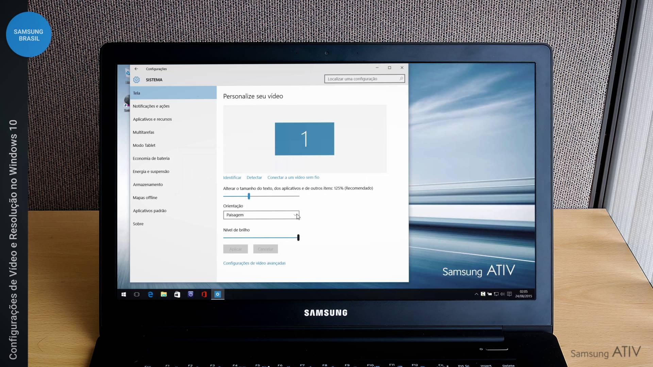Click the input indicator tray icon

[x=483, y=294]
